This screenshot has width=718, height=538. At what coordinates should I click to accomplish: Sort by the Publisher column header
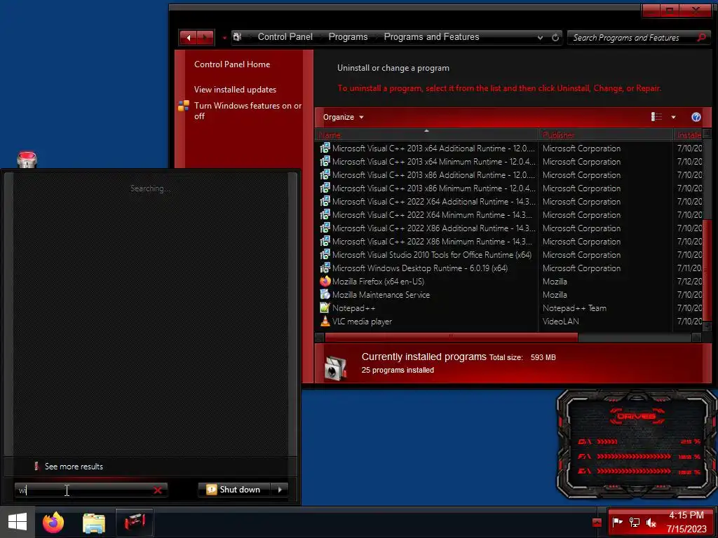point(605,134)
